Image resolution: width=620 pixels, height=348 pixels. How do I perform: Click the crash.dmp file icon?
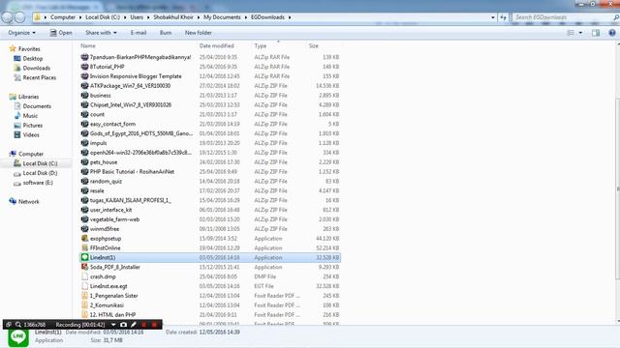click(84, 276)
